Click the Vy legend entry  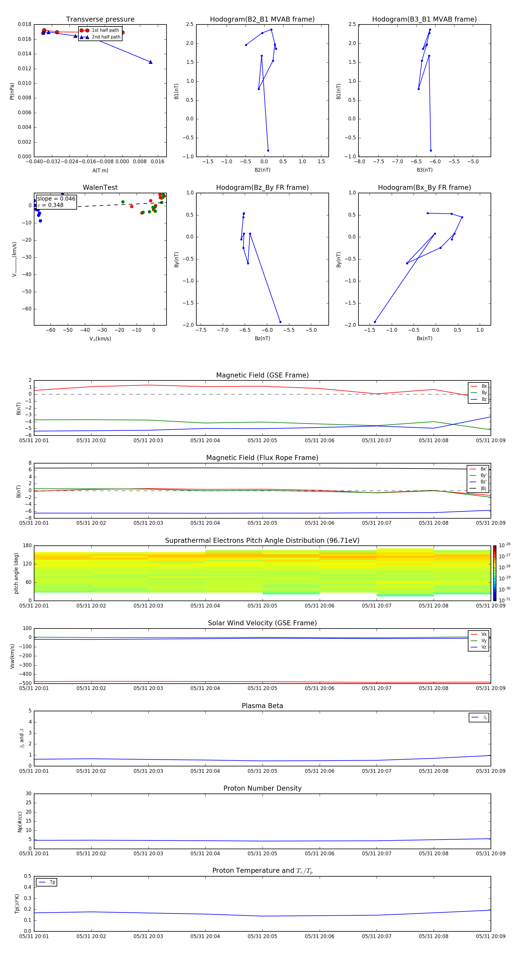click(x=479, y=640)
